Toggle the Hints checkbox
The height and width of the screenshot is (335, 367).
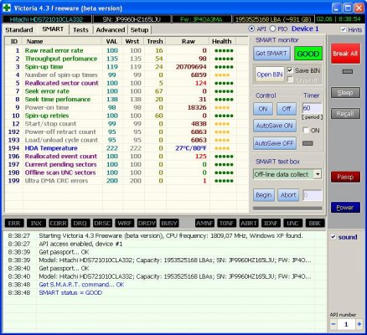coord(344,29)
